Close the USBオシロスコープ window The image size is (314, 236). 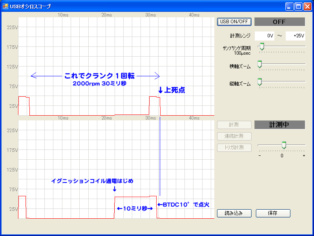307,7
